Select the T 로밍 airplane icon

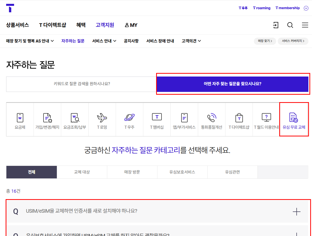(102, 117)
